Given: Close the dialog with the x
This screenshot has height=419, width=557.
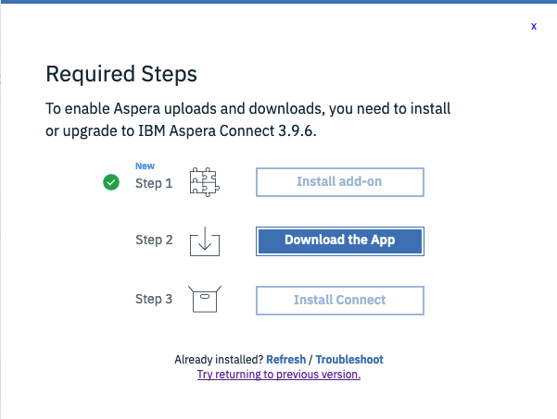Looking at the screenshot, I should (534, 27).
